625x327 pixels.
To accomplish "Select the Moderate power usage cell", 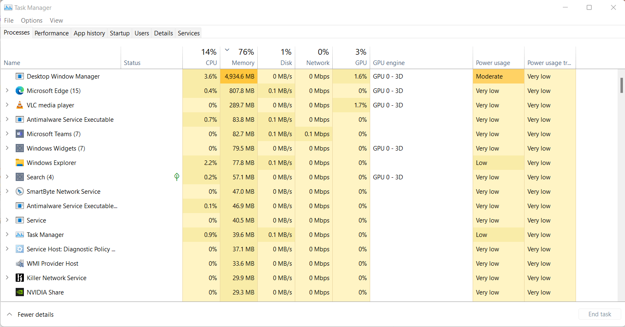I will tap(499, 77).
